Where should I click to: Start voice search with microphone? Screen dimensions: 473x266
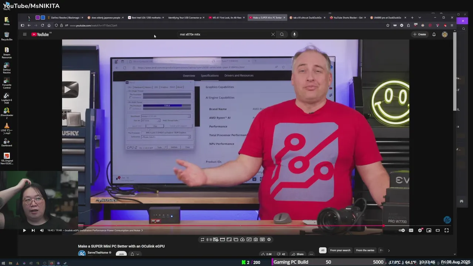[x=295, y=34]
